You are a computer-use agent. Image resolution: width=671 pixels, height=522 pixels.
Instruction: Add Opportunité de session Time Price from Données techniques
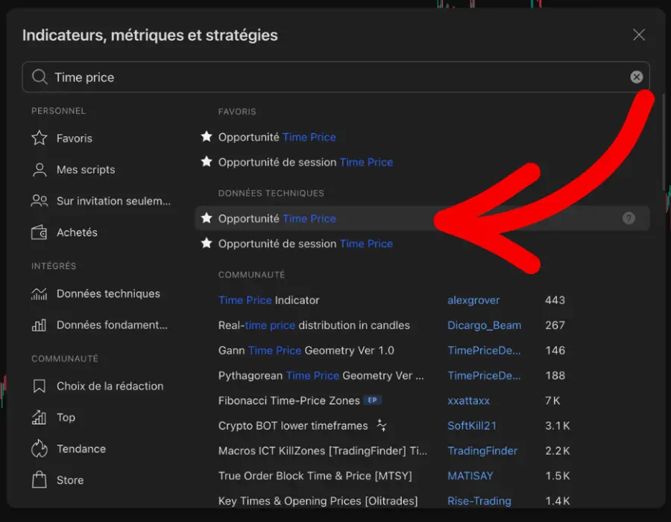(x=306, y=244)
